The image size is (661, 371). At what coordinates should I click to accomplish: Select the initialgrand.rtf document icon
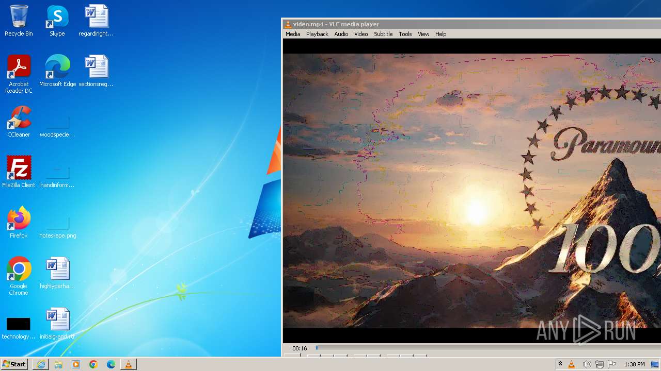[x=57, y=324]
